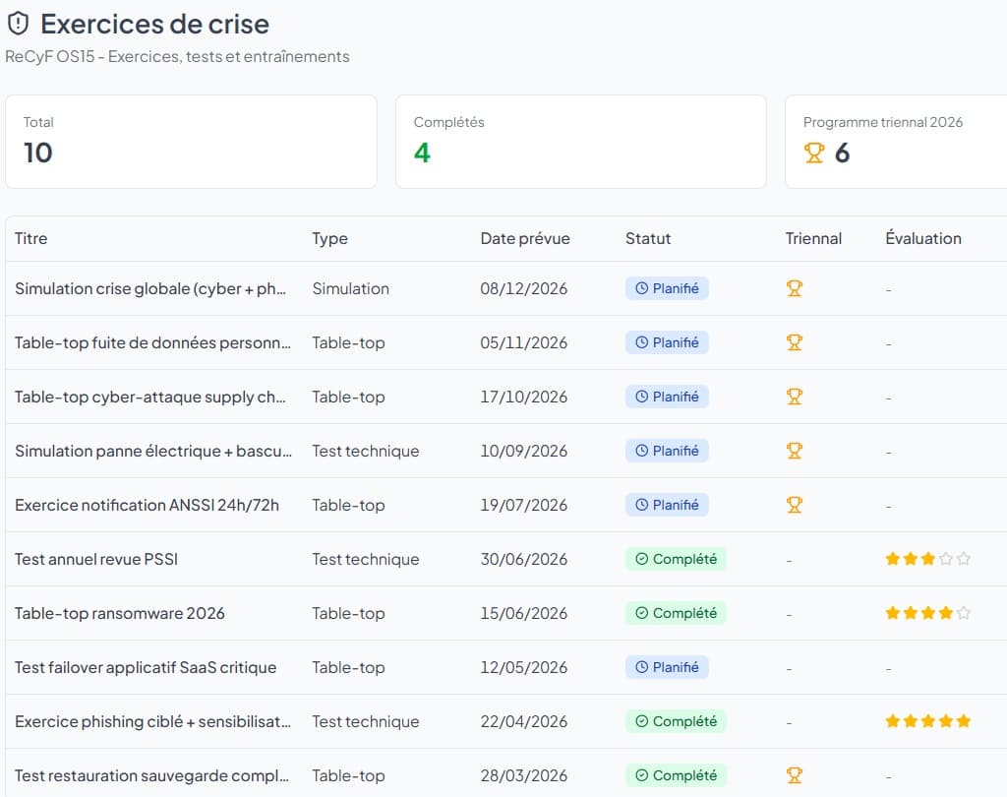This screenshot has height=797, width=1007.
Task: Click trophy icon for Exercice notification ANSSI row
Action: tap(794, 505)
